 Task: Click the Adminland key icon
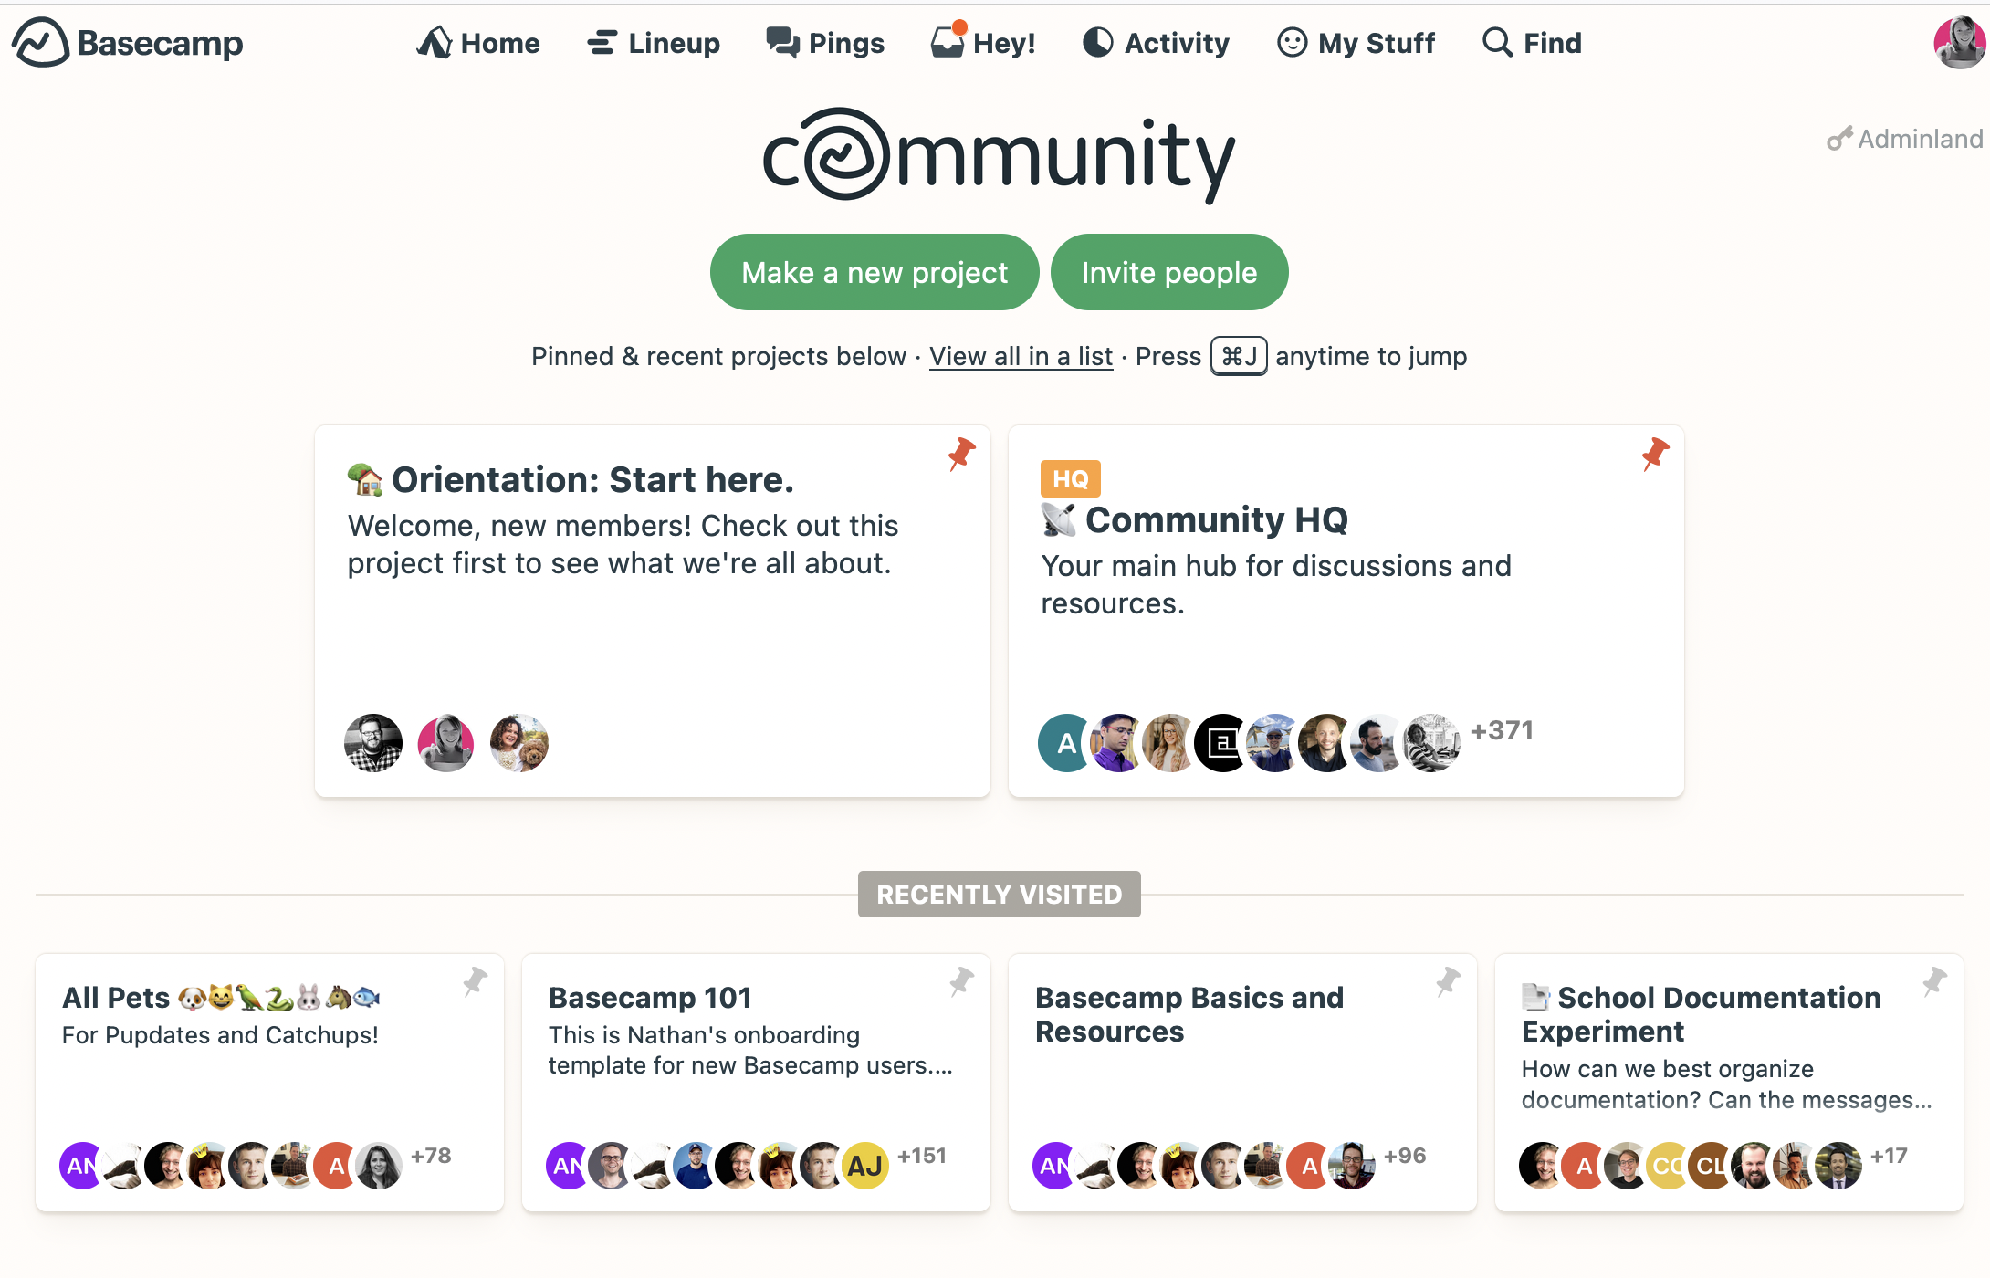pos(1842,139)
